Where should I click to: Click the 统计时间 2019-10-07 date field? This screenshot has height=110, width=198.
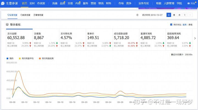152,15
